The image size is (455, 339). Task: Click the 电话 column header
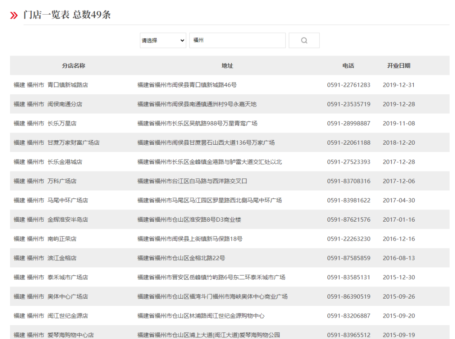[x=348, y=66]
